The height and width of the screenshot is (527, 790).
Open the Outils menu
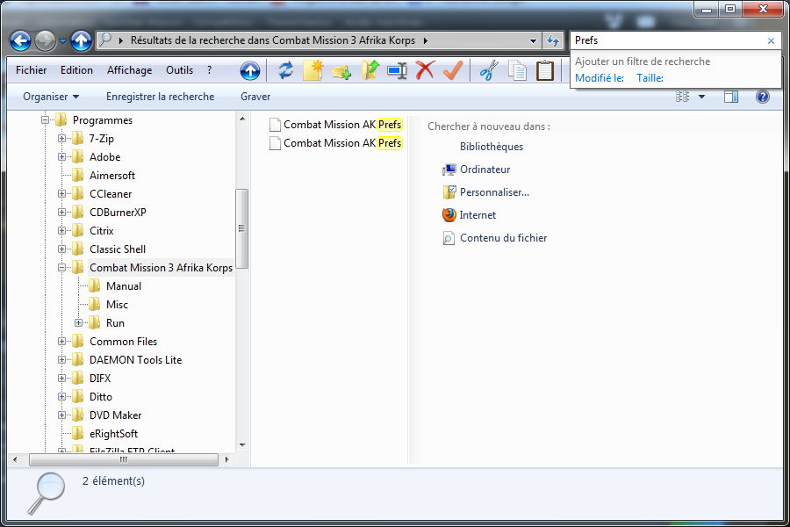pos(179,70)
